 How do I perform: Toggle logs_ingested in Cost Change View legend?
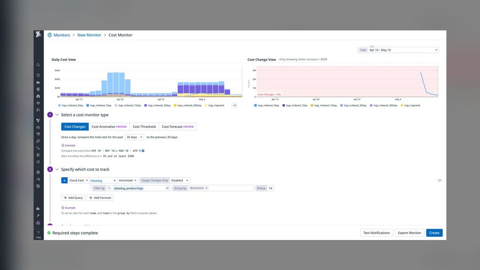pyautogui.click(x=410, y=105)
